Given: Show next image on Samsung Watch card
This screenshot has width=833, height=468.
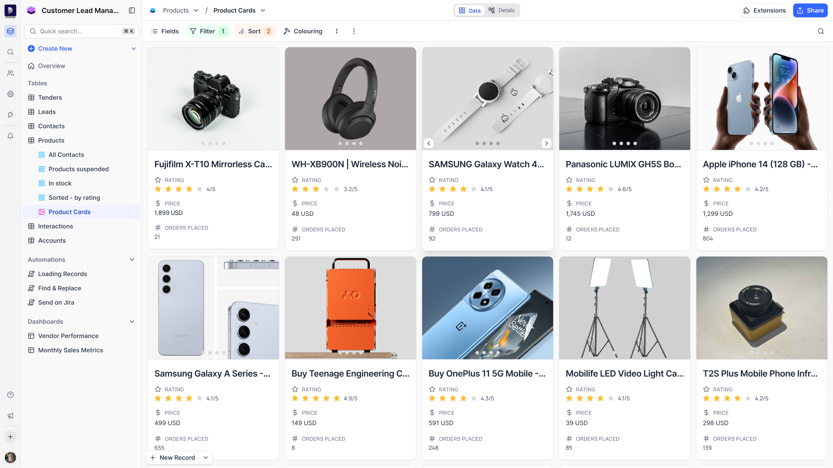Looking at the screenshot, I should coord(546,143).
